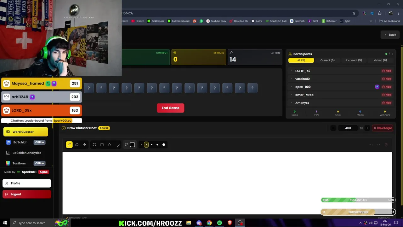Increase canvas height with plus button
This screenshot has height=227, width=403.
coord(367,128)
